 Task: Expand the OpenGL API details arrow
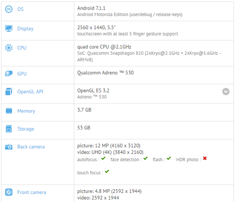point(226,91)
